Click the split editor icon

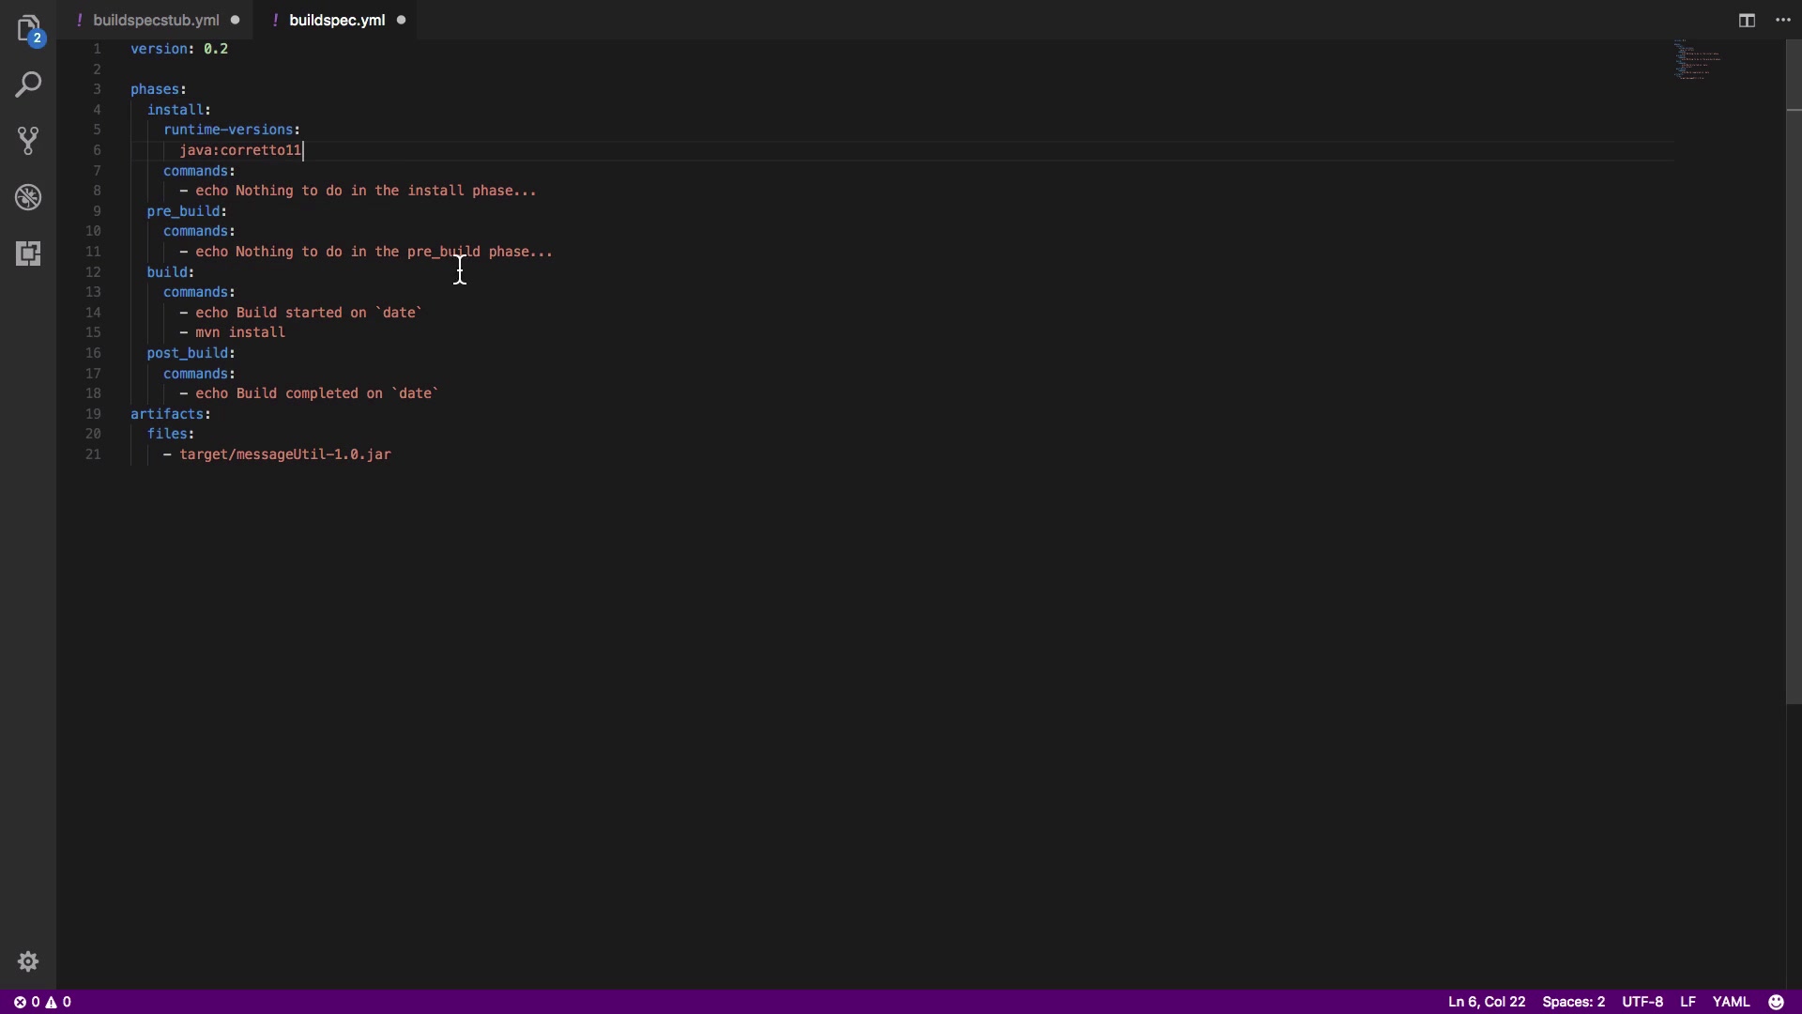(1747, 20)
